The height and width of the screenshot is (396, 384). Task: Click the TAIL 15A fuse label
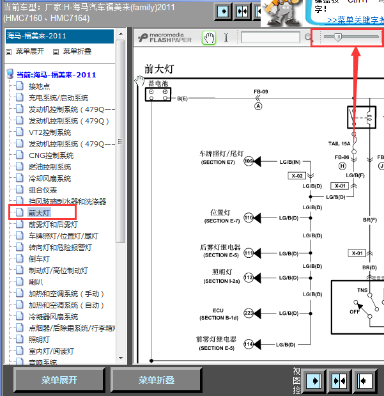click(339, 144)
